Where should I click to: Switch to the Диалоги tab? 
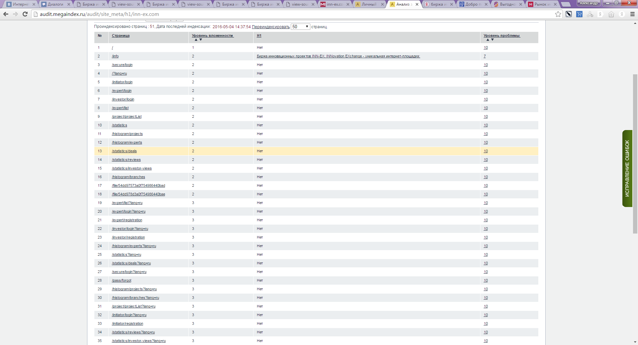55,4
